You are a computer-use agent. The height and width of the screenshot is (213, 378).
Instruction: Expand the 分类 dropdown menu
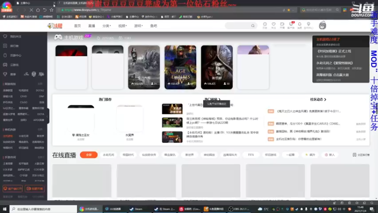[107, 26]
